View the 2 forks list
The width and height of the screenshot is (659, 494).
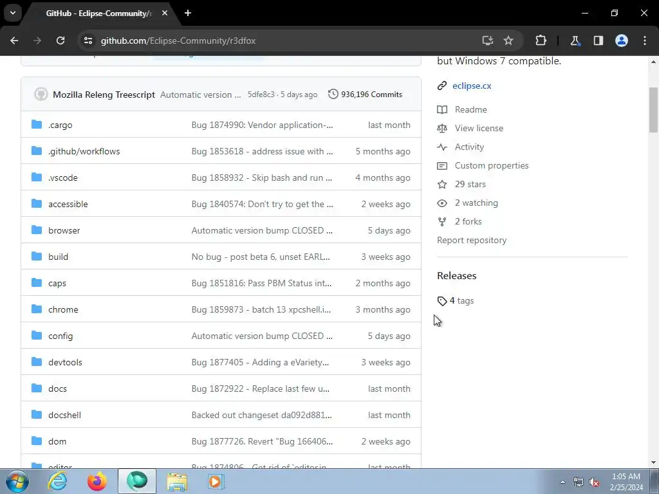469,221
